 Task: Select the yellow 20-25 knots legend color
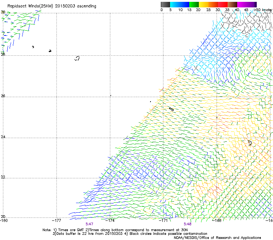point(204,4)
